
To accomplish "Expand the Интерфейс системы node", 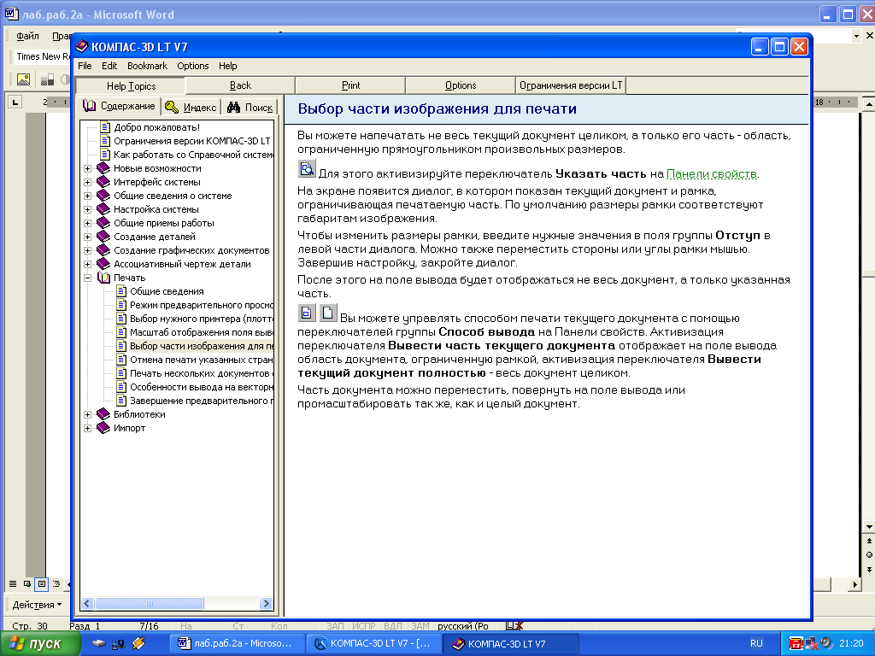I will tap(88, 182).
